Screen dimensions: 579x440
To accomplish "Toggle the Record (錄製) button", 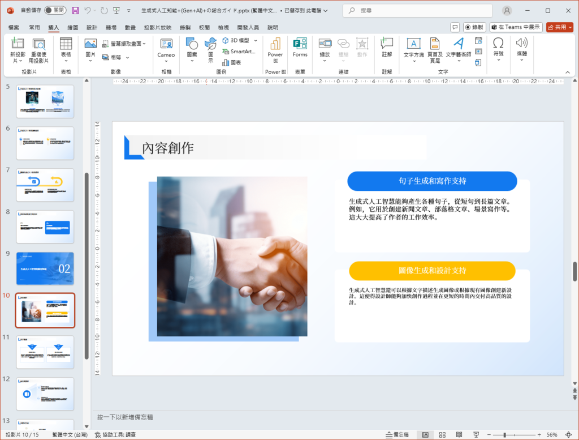I will click(474, 27).
